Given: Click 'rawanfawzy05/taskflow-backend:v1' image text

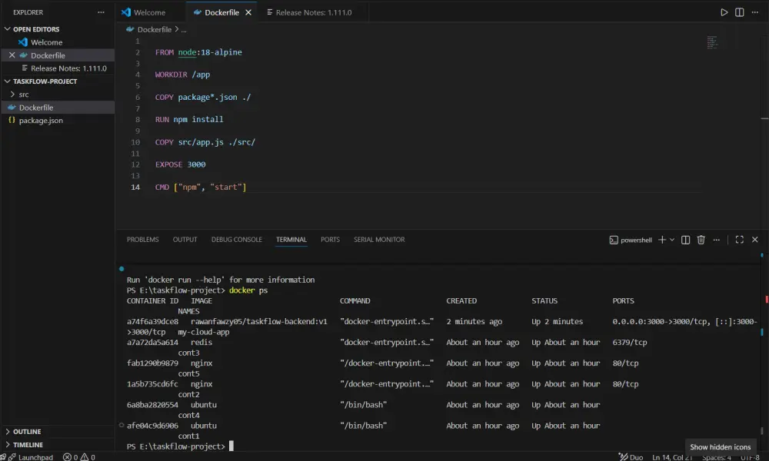Looking at the screenshot, I should [x=259, y=321].
